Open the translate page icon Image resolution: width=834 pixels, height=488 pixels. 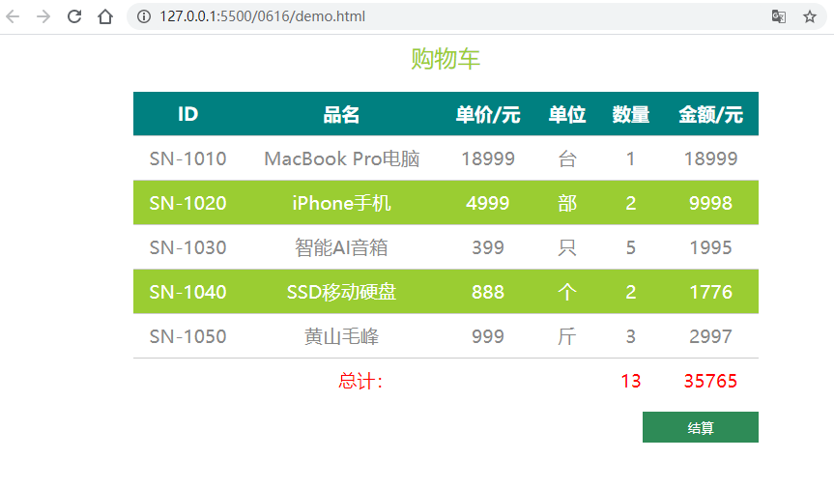coord(779,16)
